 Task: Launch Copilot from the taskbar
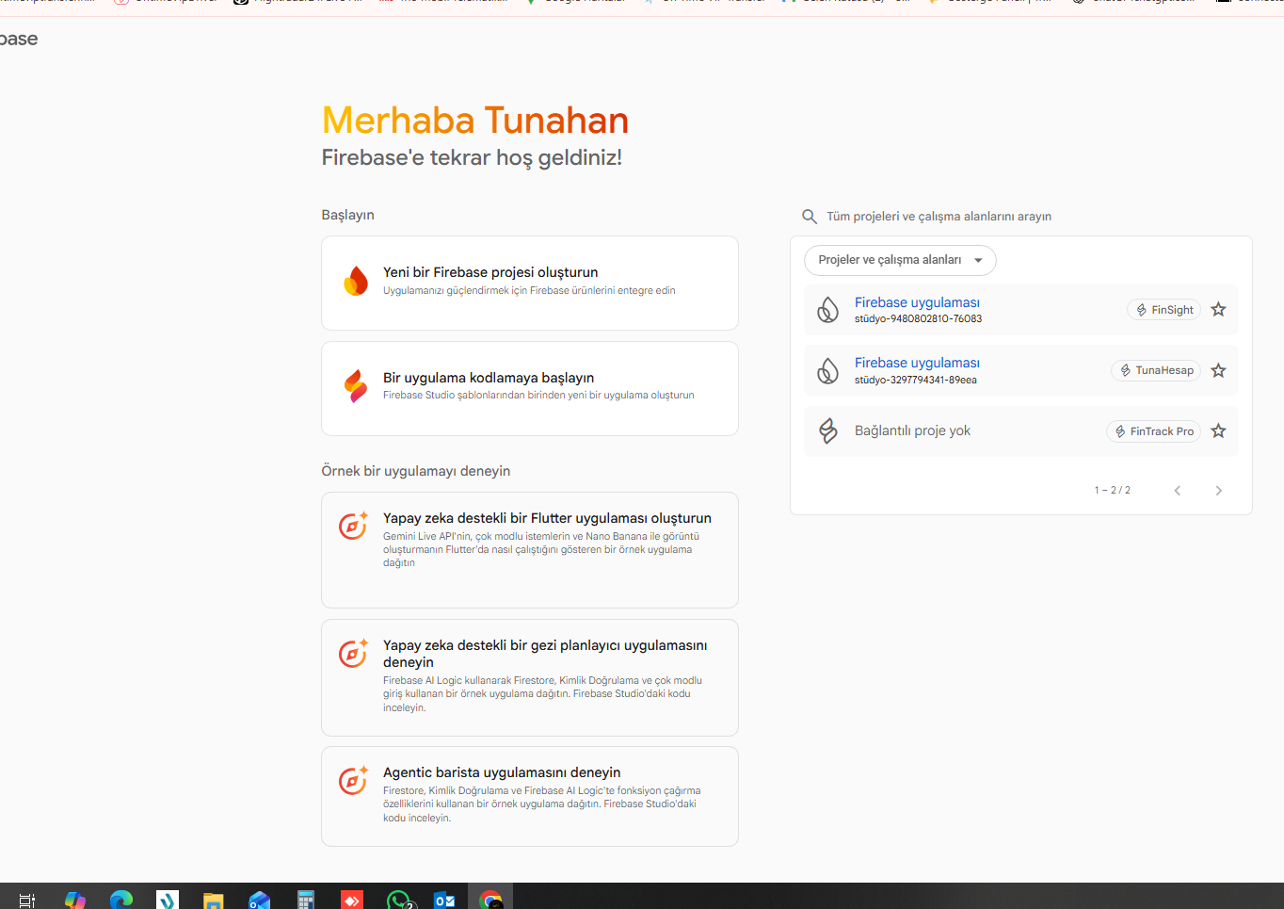pos(75,900)
